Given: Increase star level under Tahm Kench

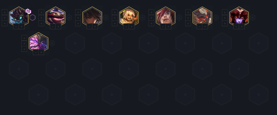Looking at the screenshot, I should pyautogui.click(x=58, y=26).
